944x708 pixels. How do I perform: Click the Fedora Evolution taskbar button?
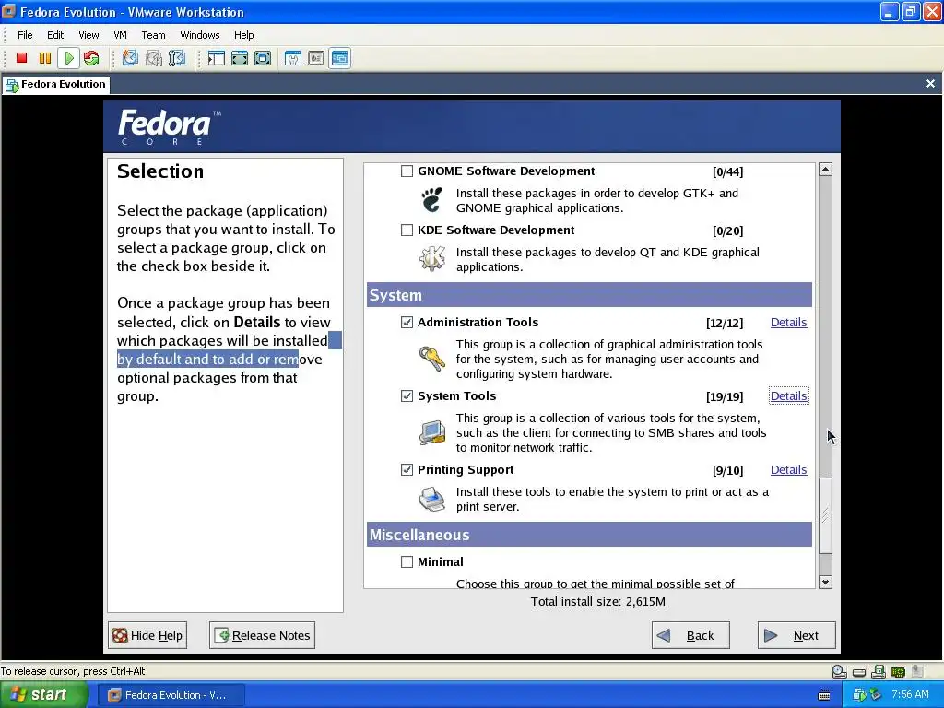click(x=171, y=695)
